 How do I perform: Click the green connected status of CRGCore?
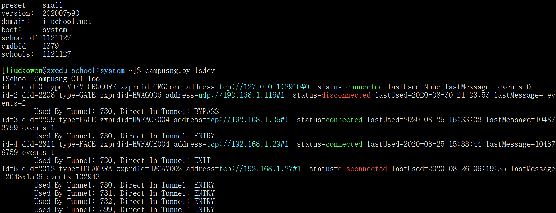pos(364,87)
